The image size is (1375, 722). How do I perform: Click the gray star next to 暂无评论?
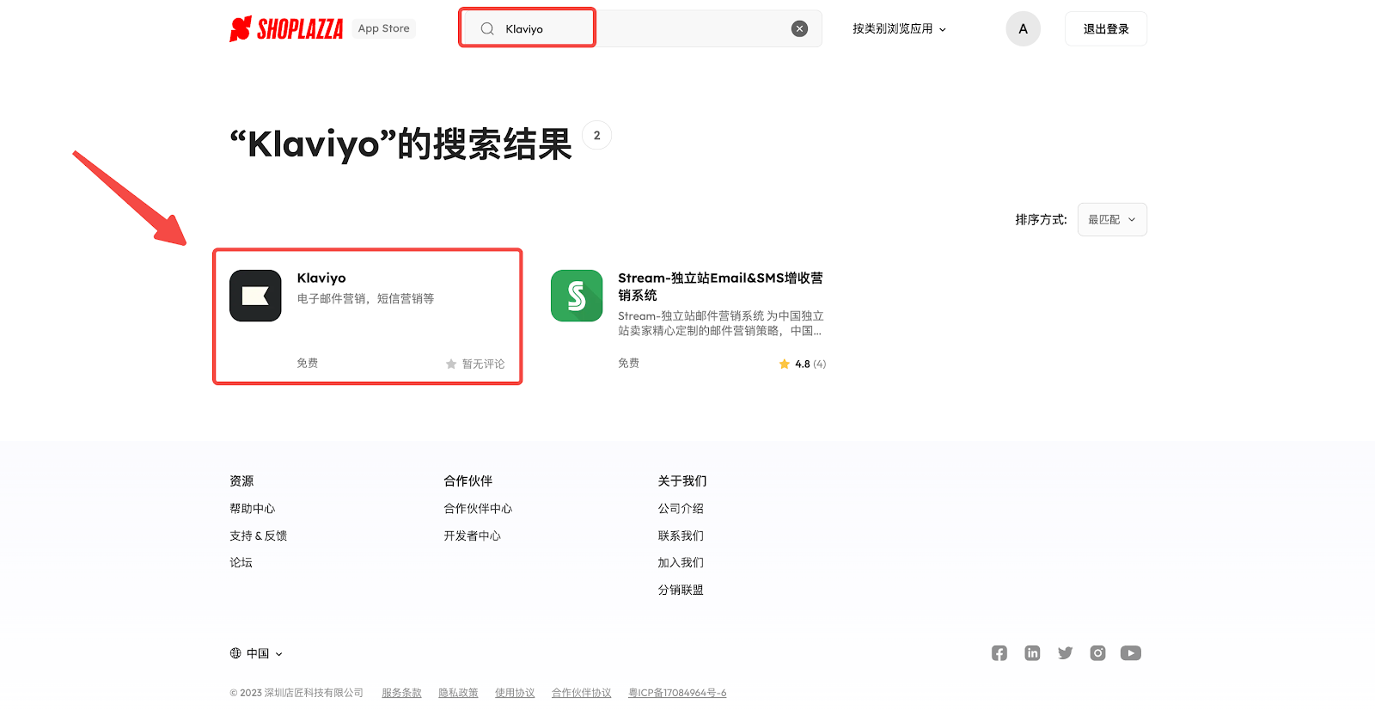(x=451, y=364)
